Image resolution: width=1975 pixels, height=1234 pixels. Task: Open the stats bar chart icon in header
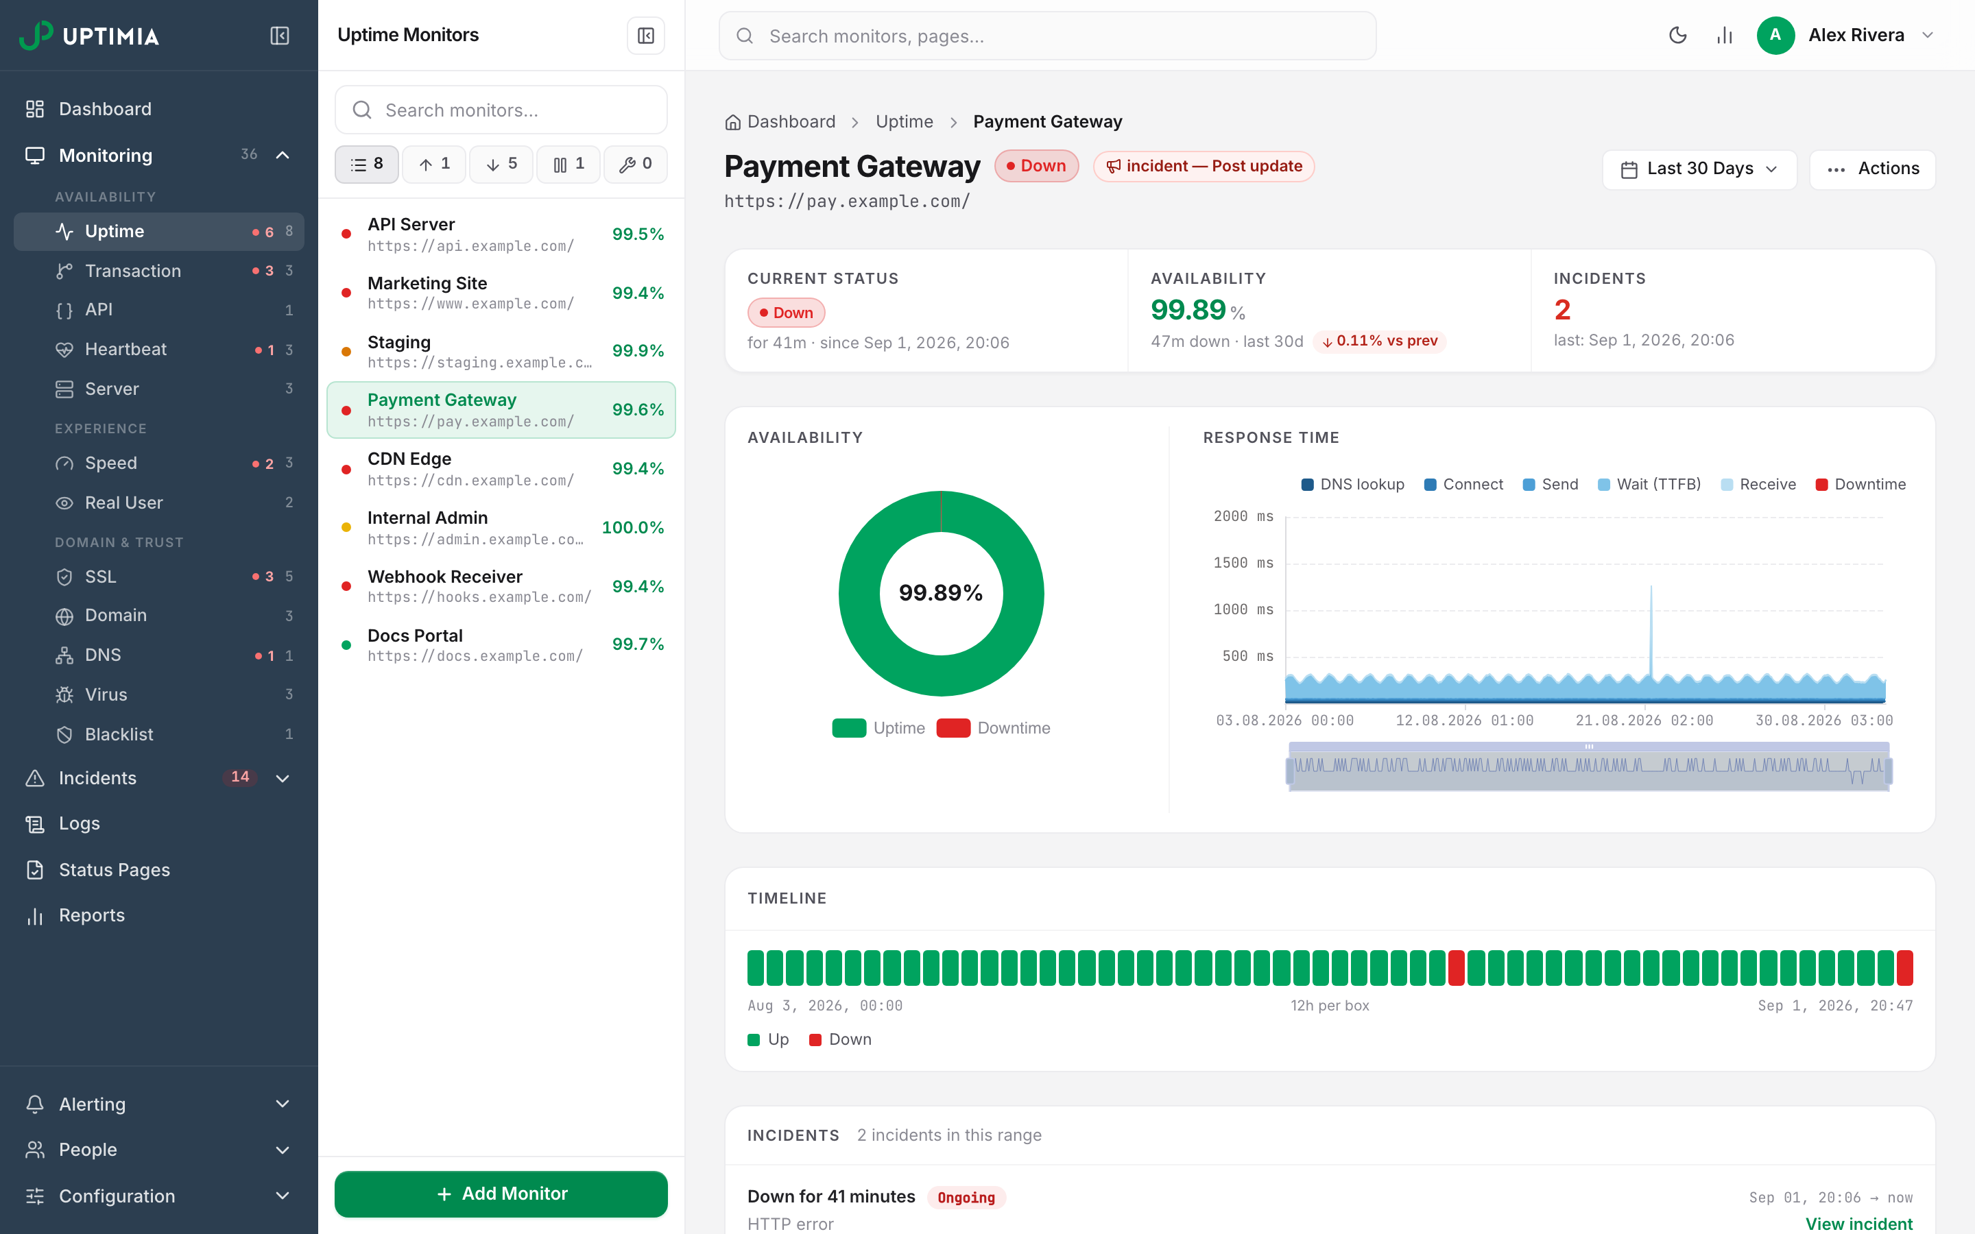click(1725, 35)
